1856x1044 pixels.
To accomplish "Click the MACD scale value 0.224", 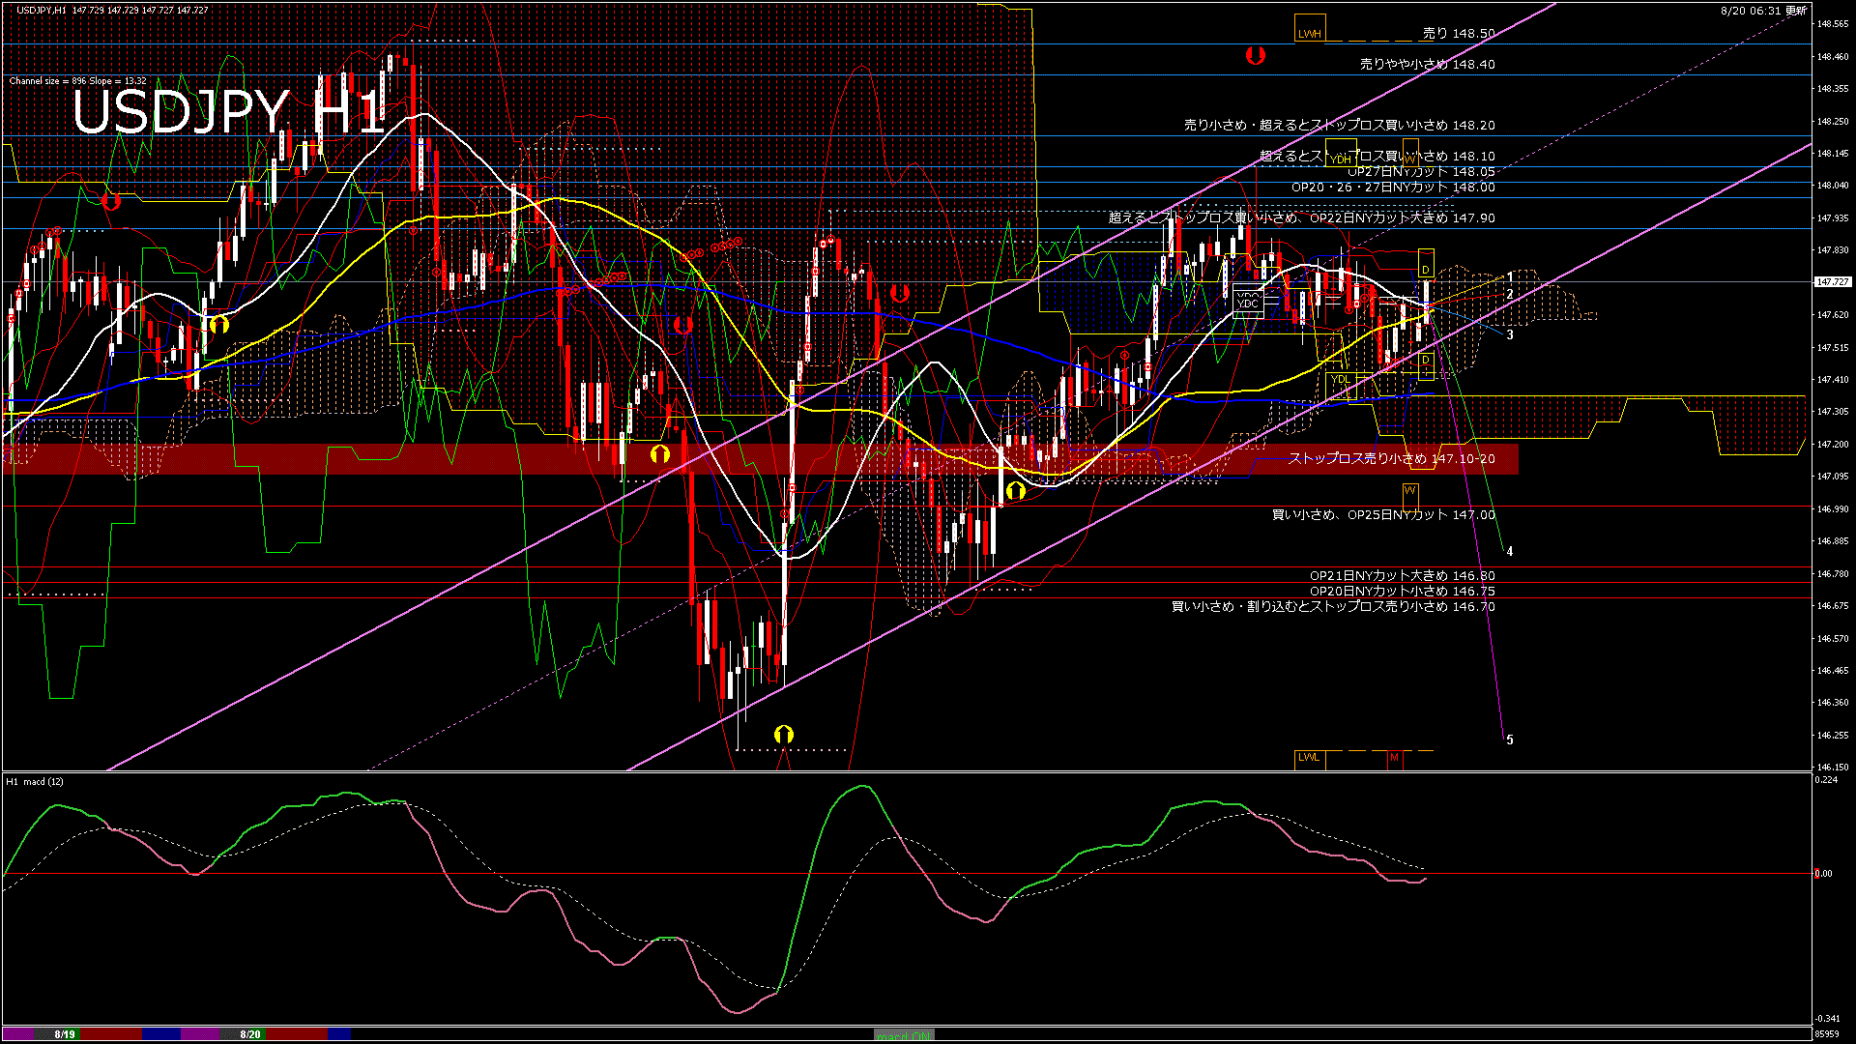I will tap(1826, 779).
